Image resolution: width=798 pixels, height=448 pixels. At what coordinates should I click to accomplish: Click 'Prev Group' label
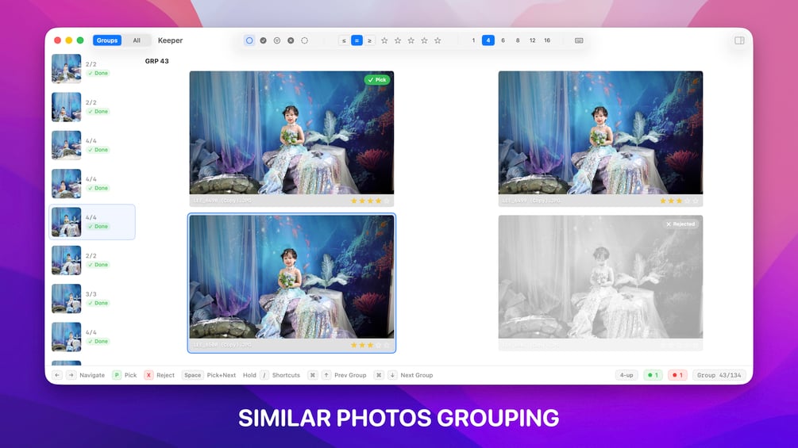click(x=350, y=375)
